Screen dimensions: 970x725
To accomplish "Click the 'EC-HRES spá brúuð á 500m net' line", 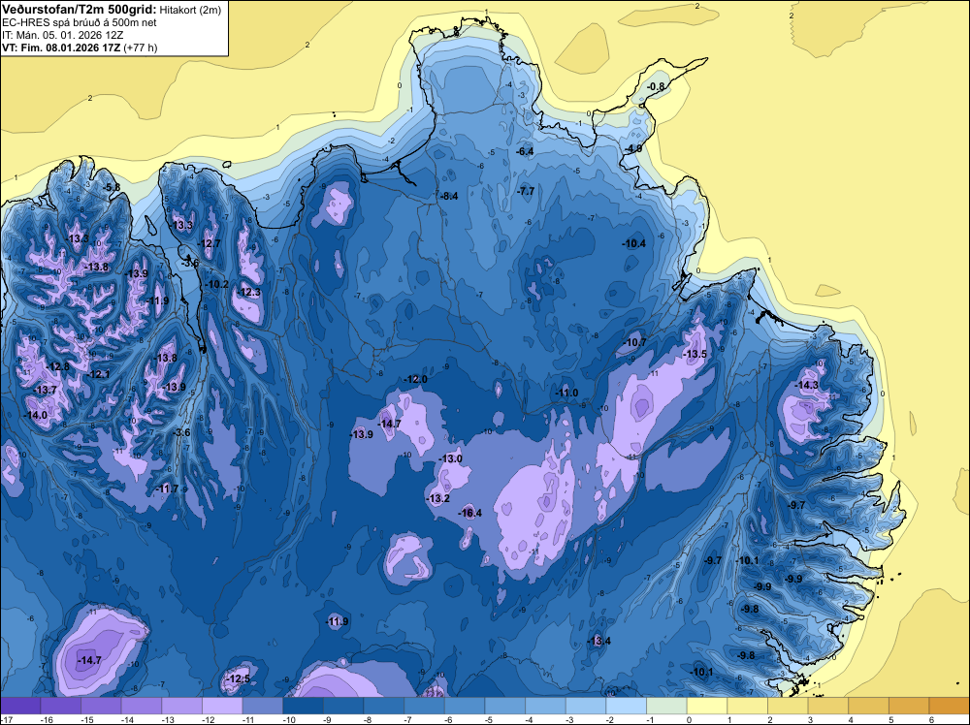I will click(x=80, y=22).
